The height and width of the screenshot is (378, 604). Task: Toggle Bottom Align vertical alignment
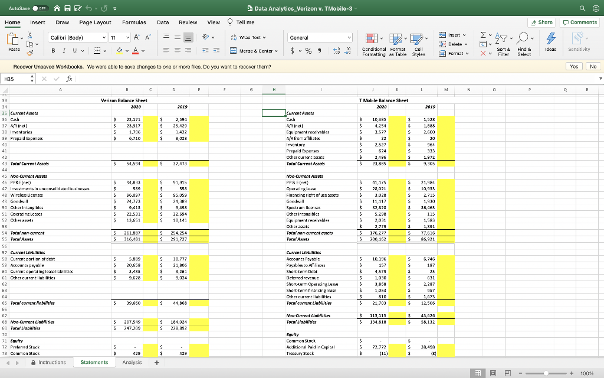[x=188, y=37]
